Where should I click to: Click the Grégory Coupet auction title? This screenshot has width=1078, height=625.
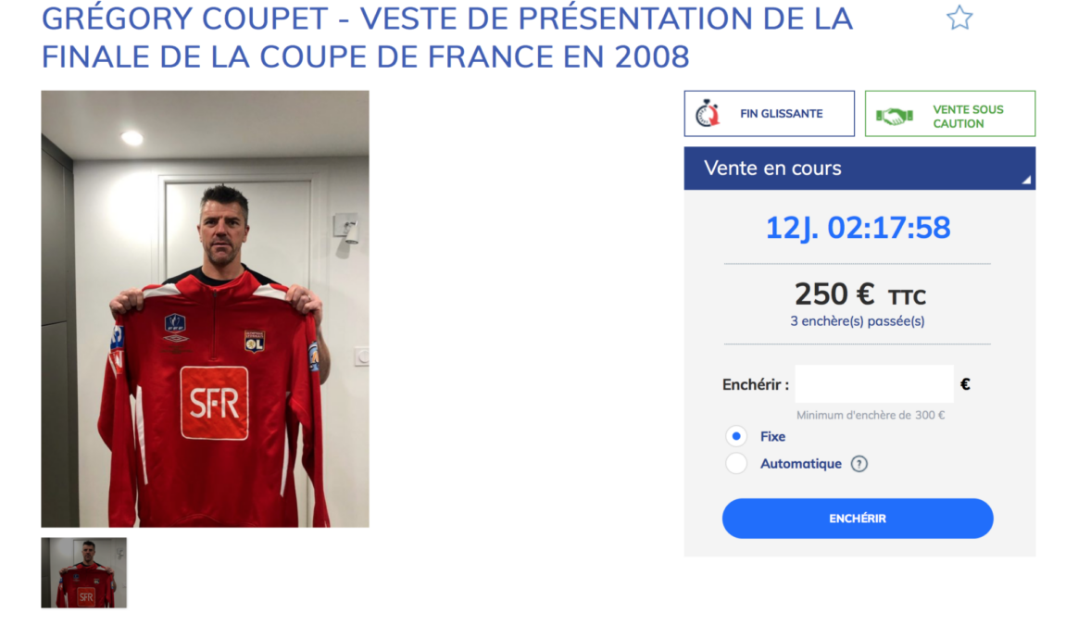447,38
